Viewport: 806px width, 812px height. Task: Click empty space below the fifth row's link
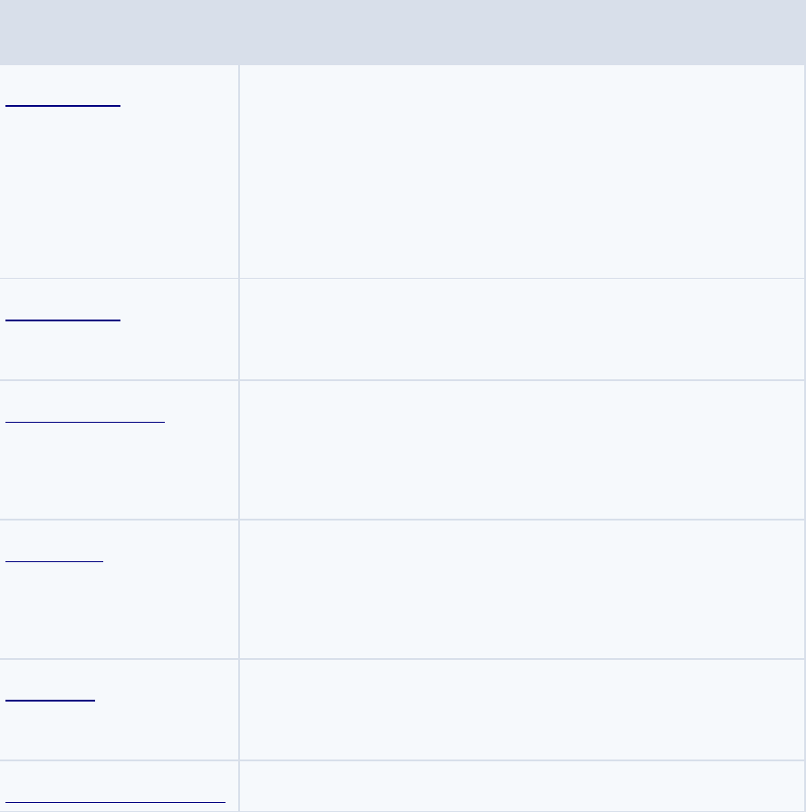[x=120, y=731]
